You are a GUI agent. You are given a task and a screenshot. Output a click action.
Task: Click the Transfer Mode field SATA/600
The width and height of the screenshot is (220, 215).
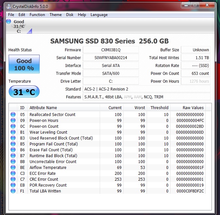tap(111, 74)
